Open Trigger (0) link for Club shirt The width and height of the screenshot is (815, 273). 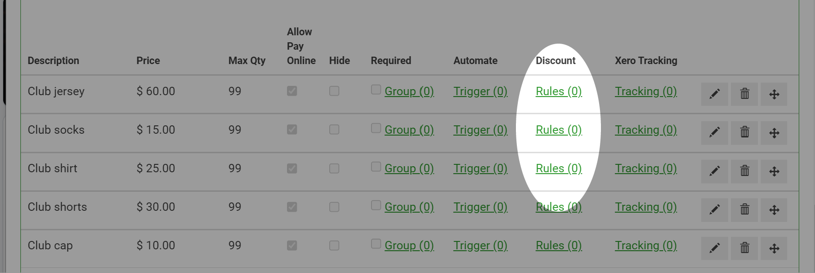click(x=481, y=169)
